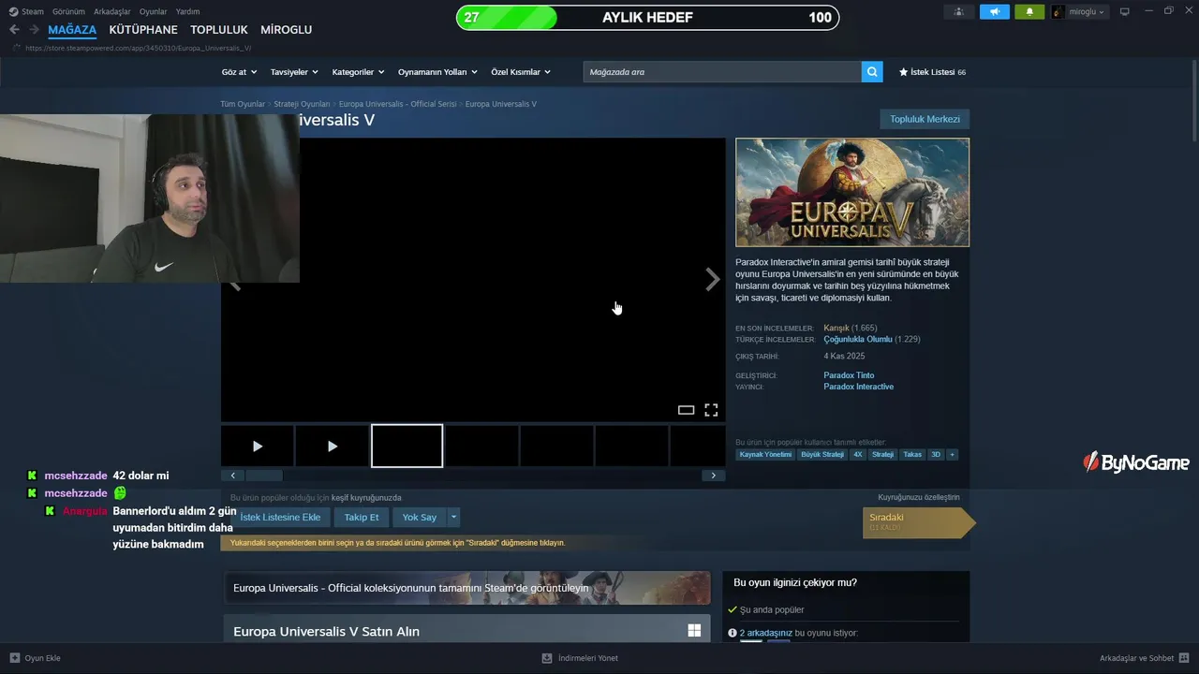Switch to the KÜTÜPHANE tab

[x=143, y=30]
